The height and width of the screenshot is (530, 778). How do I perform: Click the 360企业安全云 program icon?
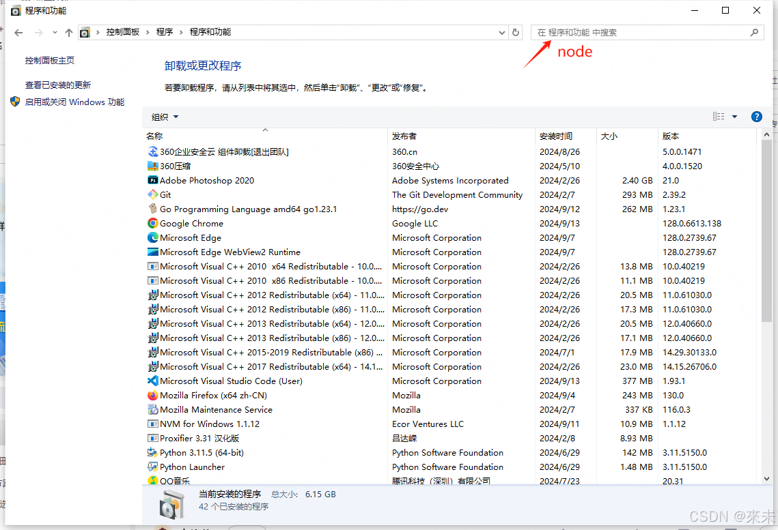coord(153,151)
